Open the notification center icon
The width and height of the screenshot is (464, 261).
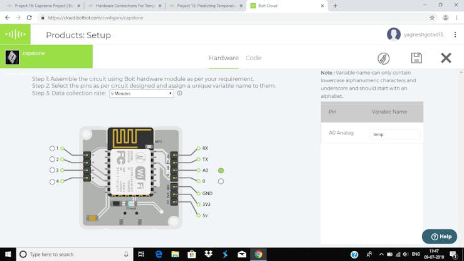click(x=453, y=254)
